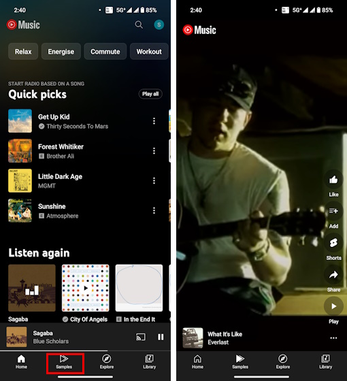Tap the YouTube Music logo on Samples screen
Screen dimensions: 347x381
[x=199, y=30]
